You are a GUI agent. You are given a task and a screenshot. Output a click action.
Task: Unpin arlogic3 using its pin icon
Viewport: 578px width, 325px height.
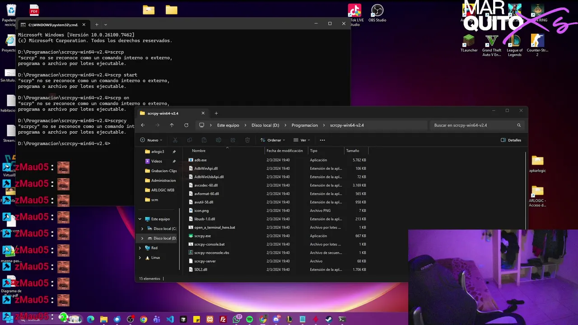pos(174,152)
